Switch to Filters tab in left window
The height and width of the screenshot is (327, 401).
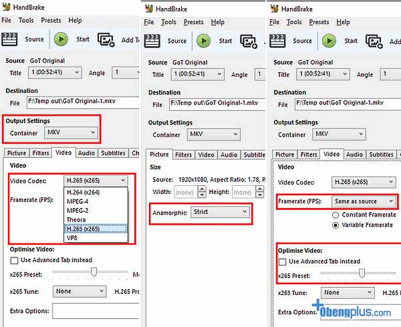tap(41, 153)
